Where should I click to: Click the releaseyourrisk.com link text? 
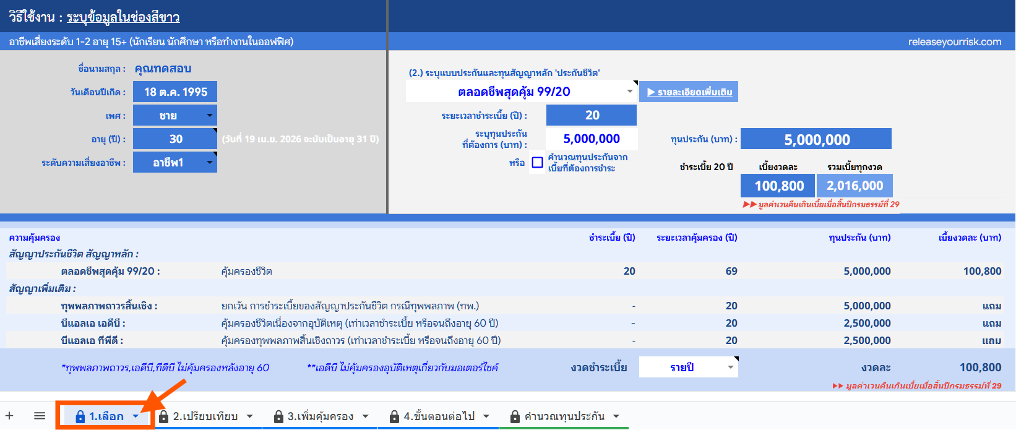tap(954, 42)
